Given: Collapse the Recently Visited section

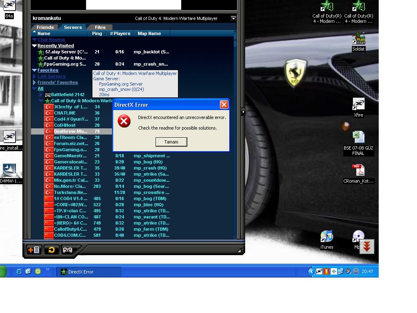Looking at the screenshot, I should (34, 46).
